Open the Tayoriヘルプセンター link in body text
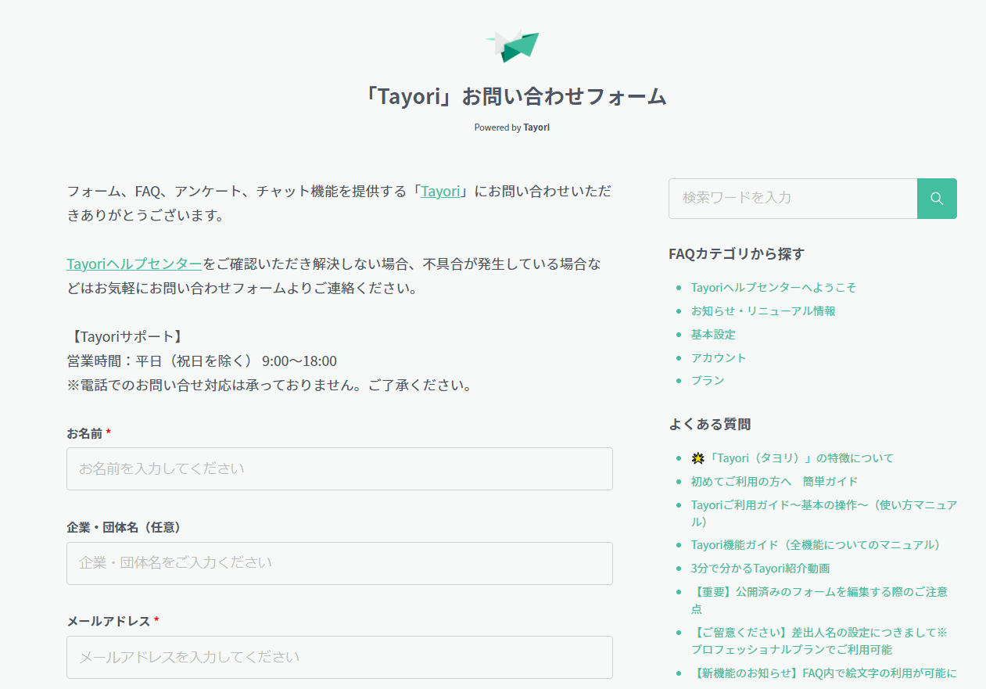Image resolution: width=986 pixels, height=689 pixels. click(x=134, y=264)
